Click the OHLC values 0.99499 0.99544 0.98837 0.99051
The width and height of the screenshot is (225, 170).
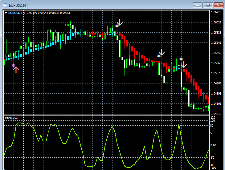48,13
